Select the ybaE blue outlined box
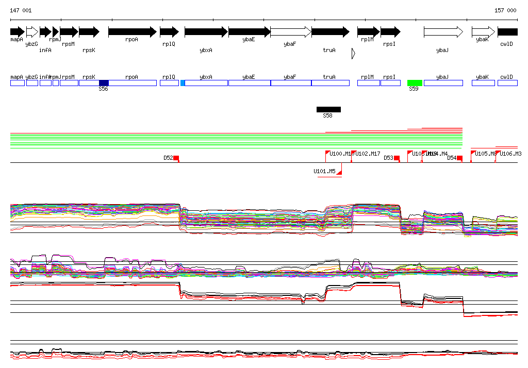This screenshot has height=368, width=528. click(x=250, y=83)
